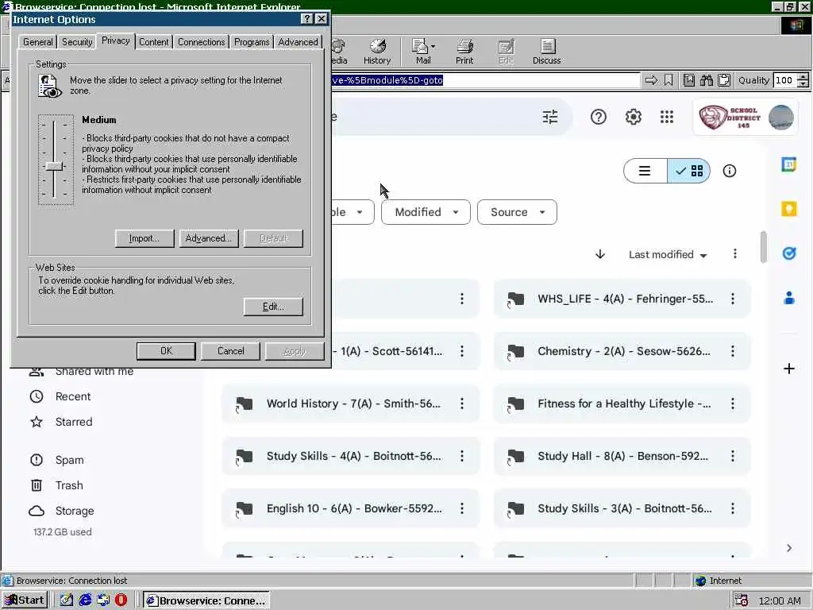Screen dimensions: 813x610
Task: Click Cancel in Internet Options
Action: pyautogui.click(x=231, y=351)
